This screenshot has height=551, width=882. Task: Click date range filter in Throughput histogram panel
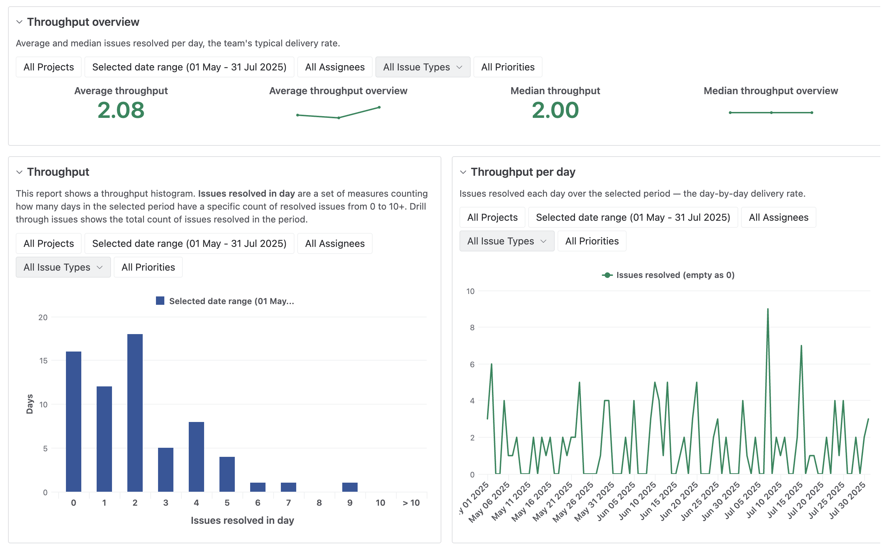point(189,243)
